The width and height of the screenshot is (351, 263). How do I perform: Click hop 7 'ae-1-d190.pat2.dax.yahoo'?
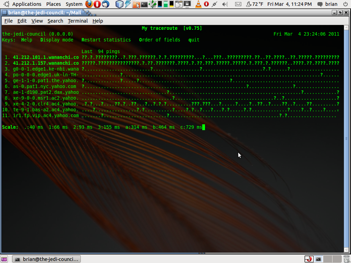pos(46,92)
